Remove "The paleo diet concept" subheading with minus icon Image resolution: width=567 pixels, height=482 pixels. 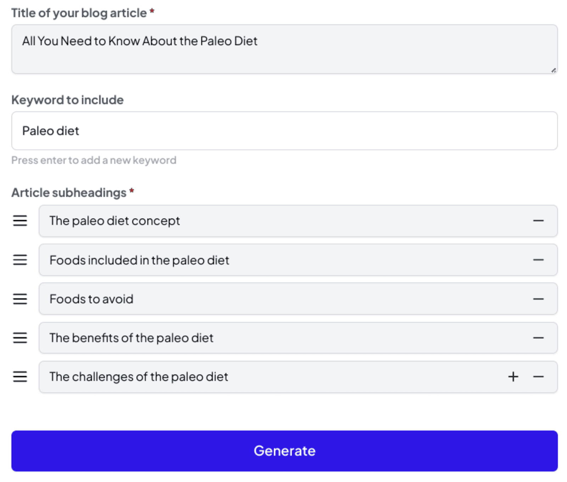pyautogui.click(x=538, y=221)
